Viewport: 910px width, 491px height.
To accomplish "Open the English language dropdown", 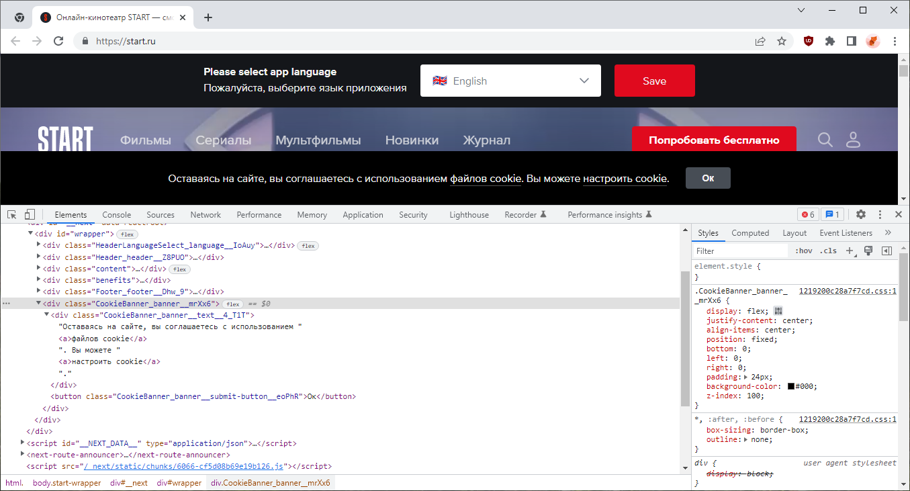I will (510, 81).
